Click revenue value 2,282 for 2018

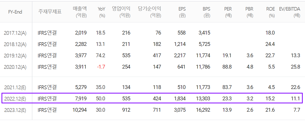point(81,44)
